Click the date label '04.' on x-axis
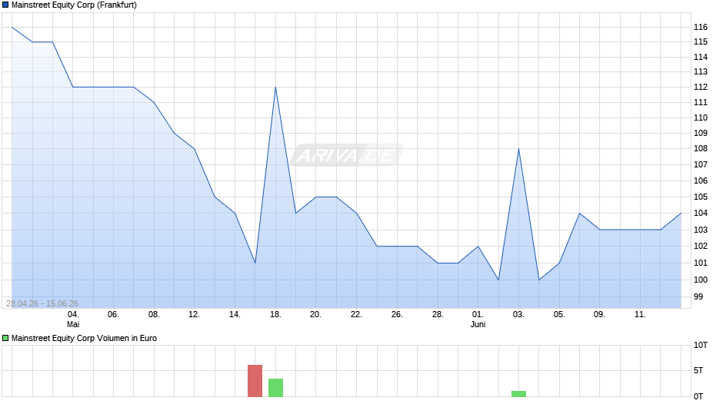 73,315
